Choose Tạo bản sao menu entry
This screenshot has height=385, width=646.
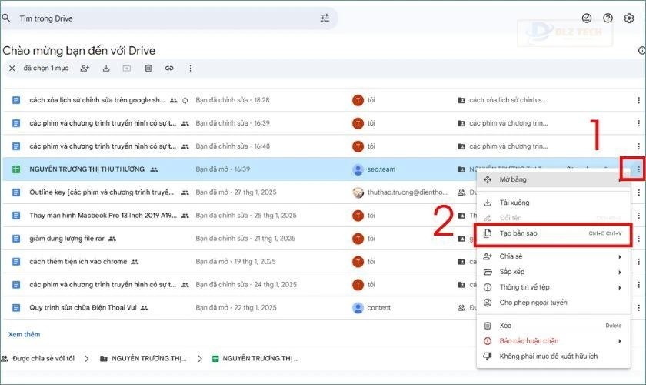click(x=553, y=233)
